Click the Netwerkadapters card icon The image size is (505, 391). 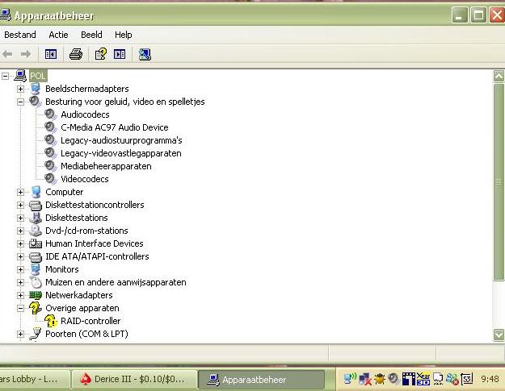point(36,295)
